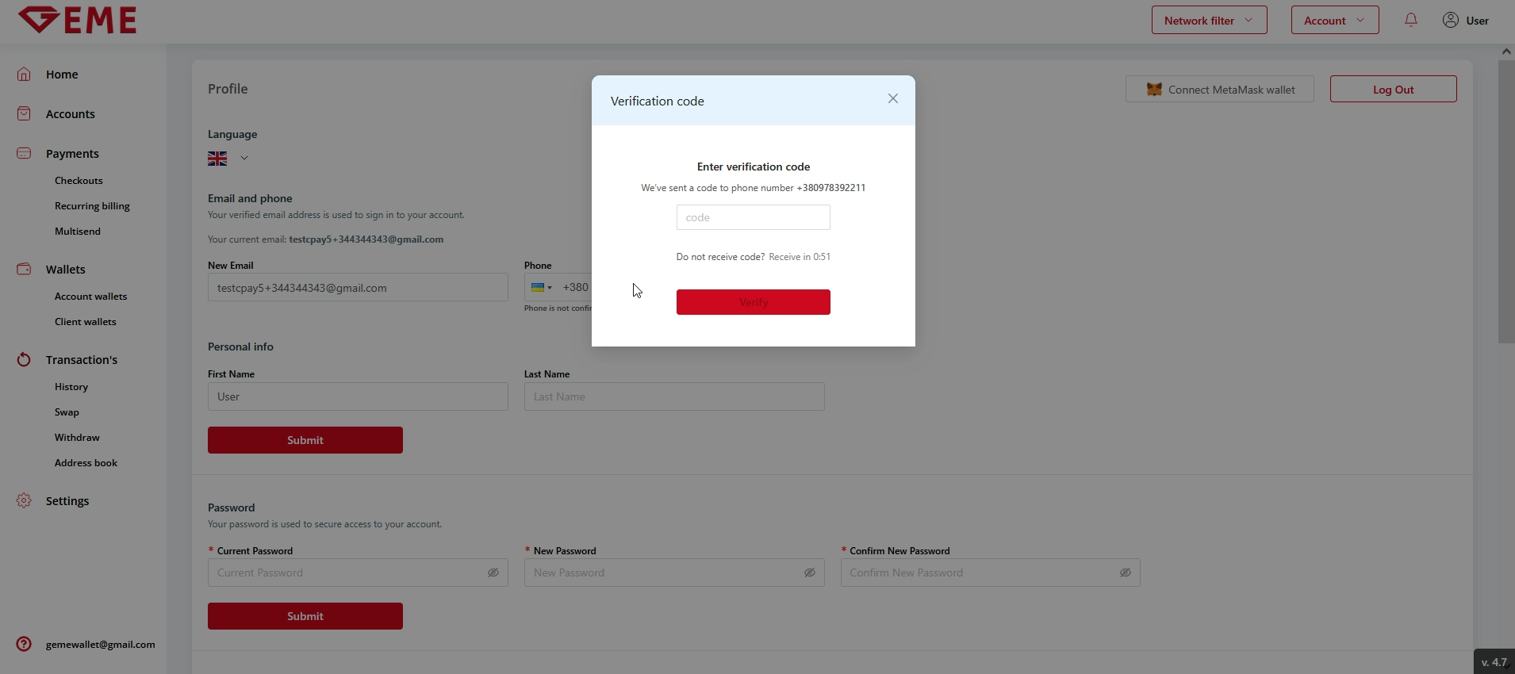This screenshot has width=1515, height=674.
Task: Open Recurring billing in sidebar
Action: point(92,206)
